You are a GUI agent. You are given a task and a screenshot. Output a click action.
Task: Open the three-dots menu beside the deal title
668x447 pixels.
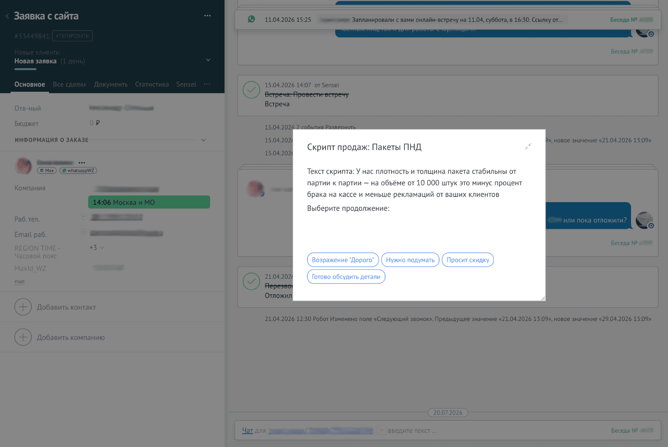coord(208,16)
